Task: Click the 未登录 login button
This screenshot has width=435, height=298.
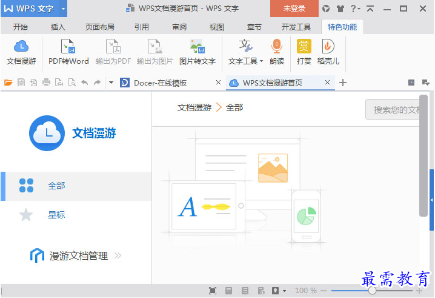Action: 294,8
